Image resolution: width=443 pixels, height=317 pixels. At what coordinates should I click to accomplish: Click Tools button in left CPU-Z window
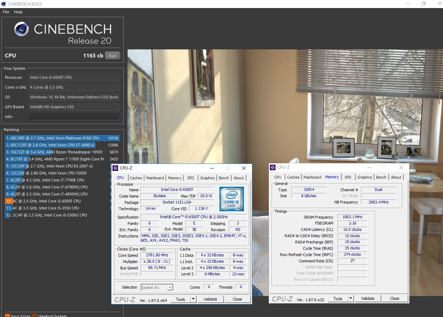180,299
